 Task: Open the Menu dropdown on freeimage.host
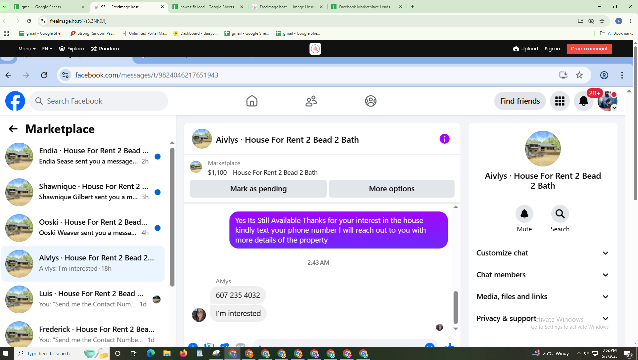(x=27, y=49)
